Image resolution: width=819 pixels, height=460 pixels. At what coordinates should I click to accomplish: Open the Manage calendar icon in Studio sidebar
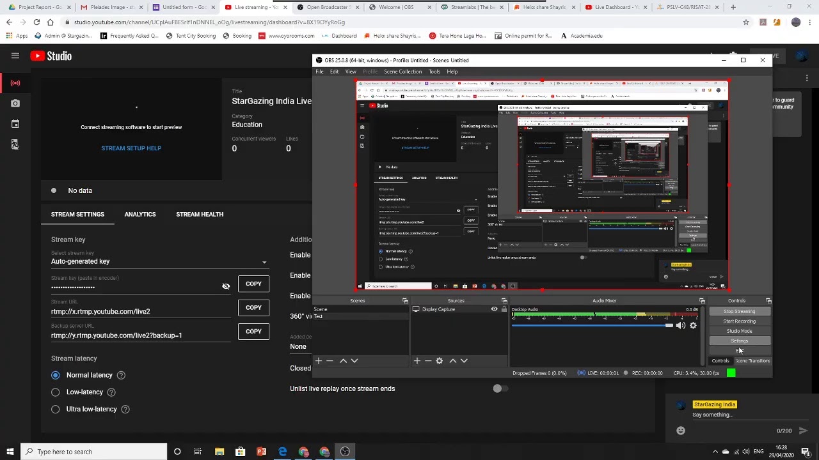coord(15,124)
